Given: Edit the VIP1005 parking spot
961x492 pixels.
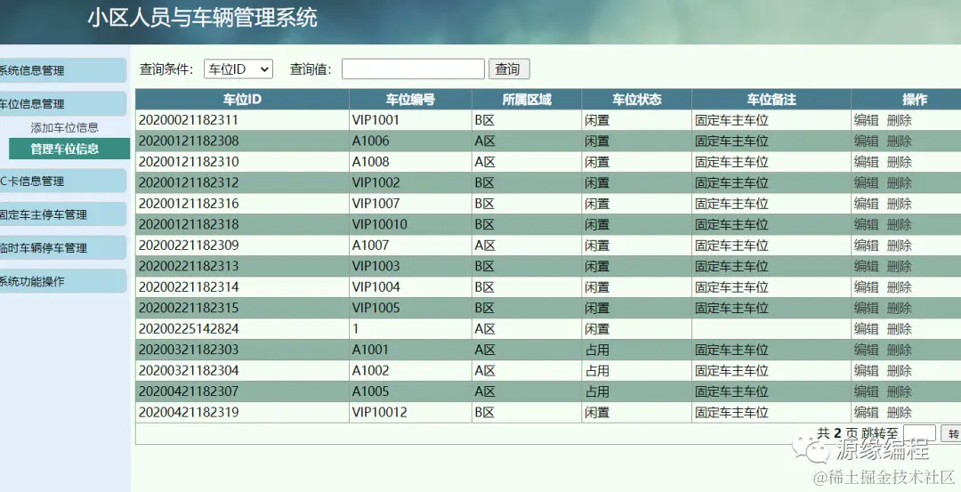Looking at the screenshot, I should click(866, 308).
